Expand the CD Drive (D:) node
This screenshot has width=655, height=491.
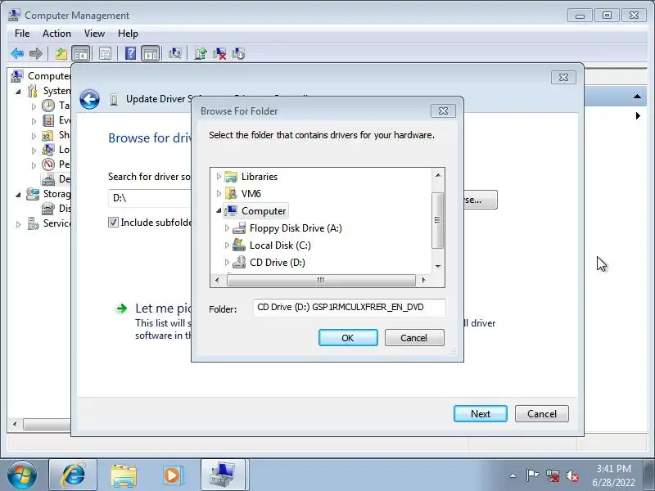(227, 262)
